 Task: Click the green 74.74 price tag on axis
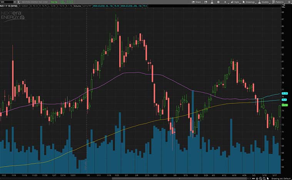click(x=285, y=105)
